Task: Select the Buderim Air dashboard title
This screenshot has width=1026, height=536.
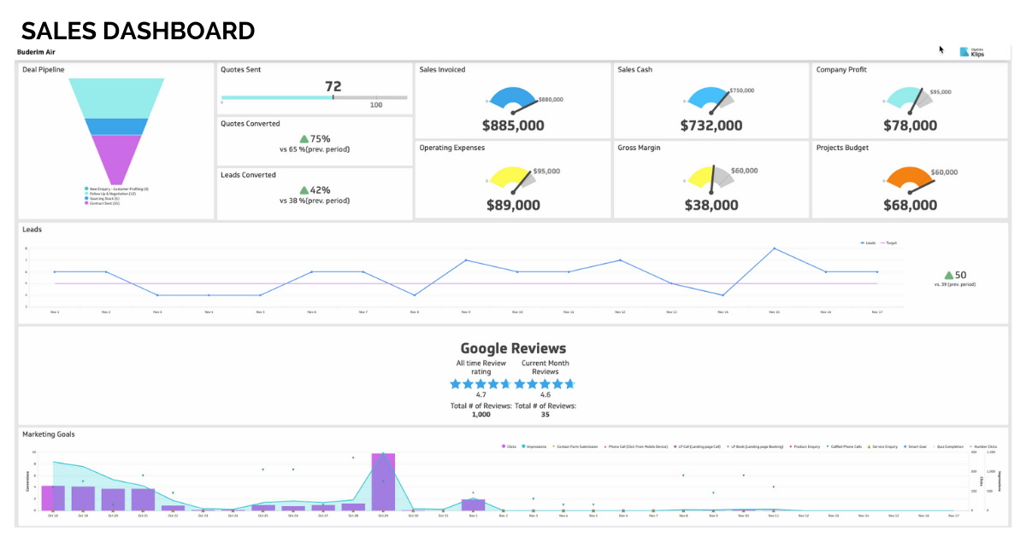Action: [x=36, y=52]
